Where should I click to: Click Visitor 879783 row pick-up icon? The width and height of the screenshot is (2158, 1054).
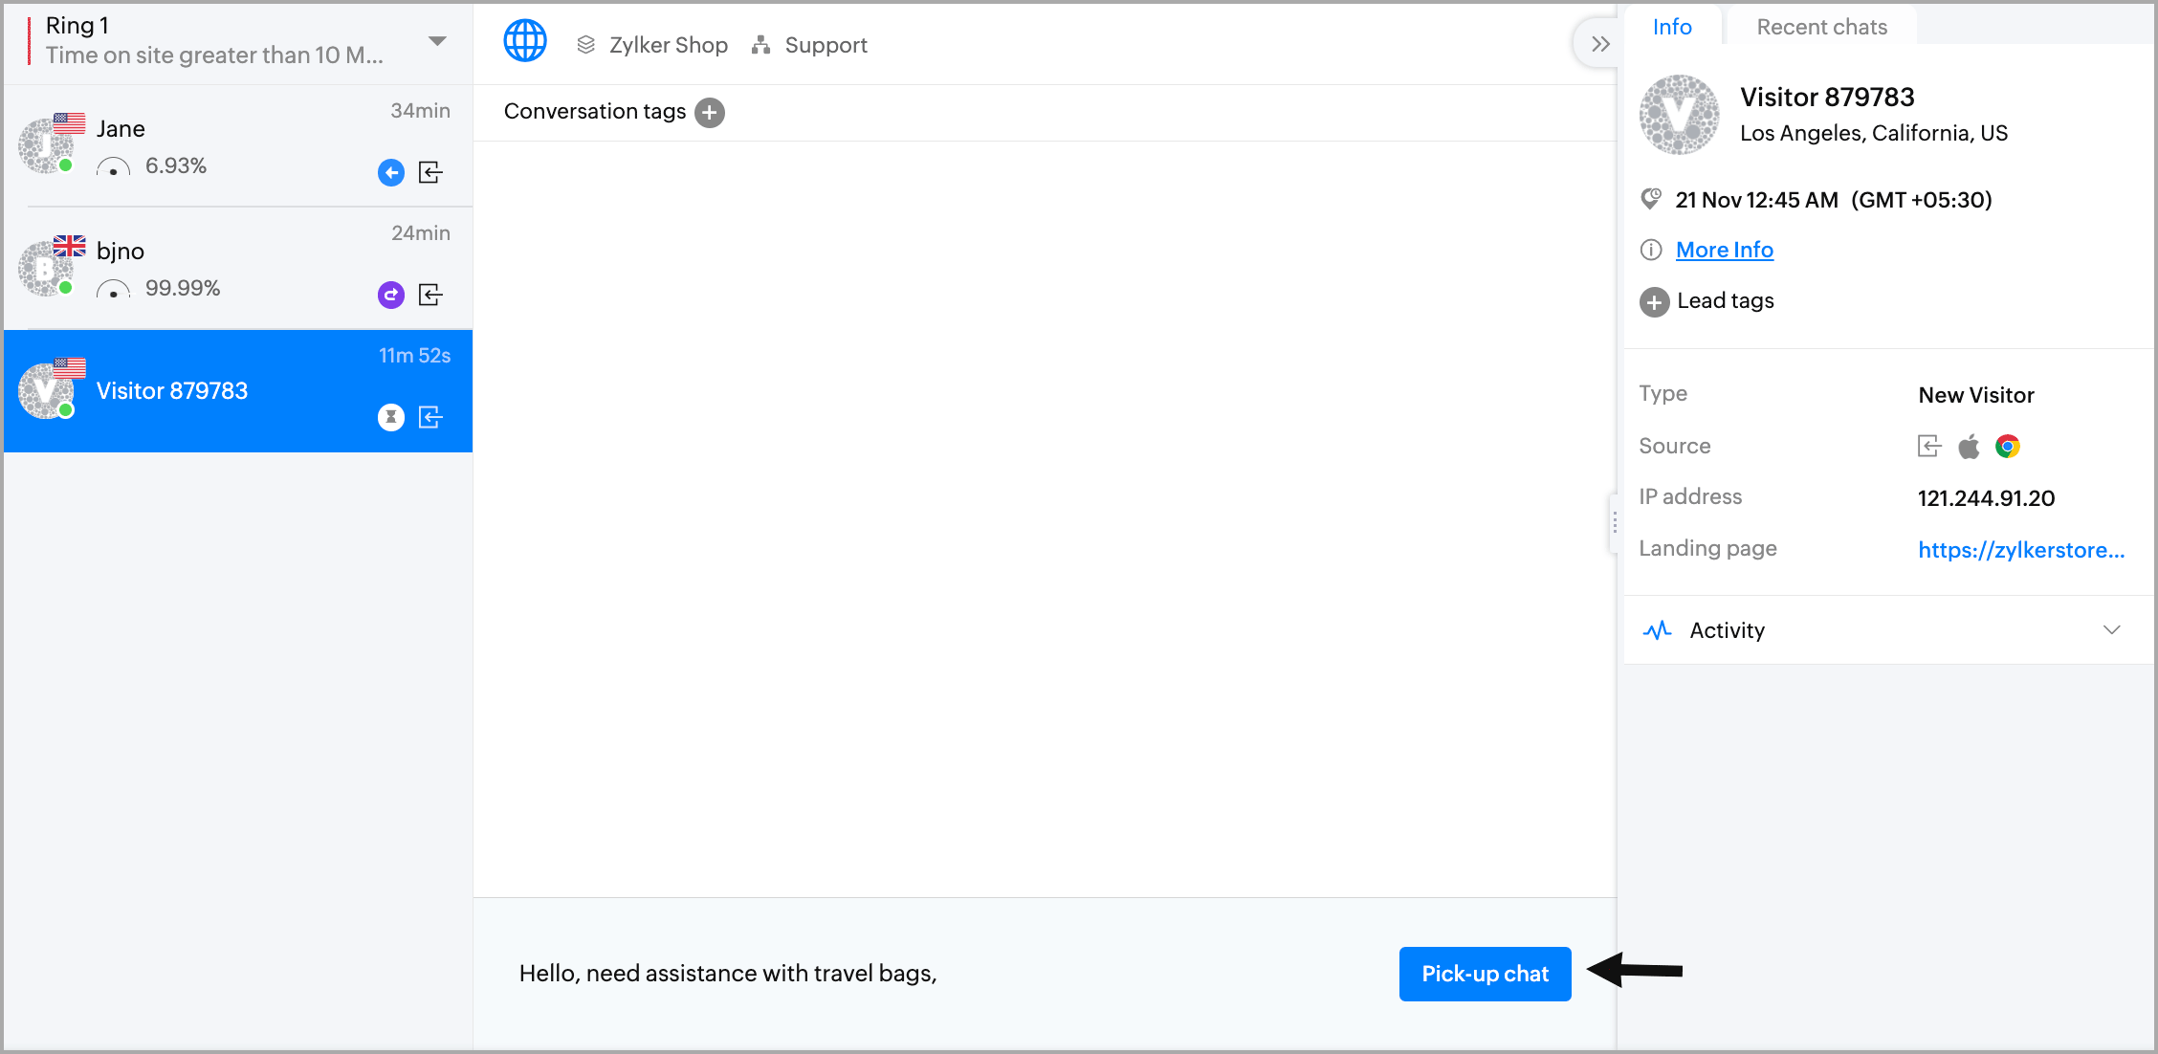click(430, 417)
